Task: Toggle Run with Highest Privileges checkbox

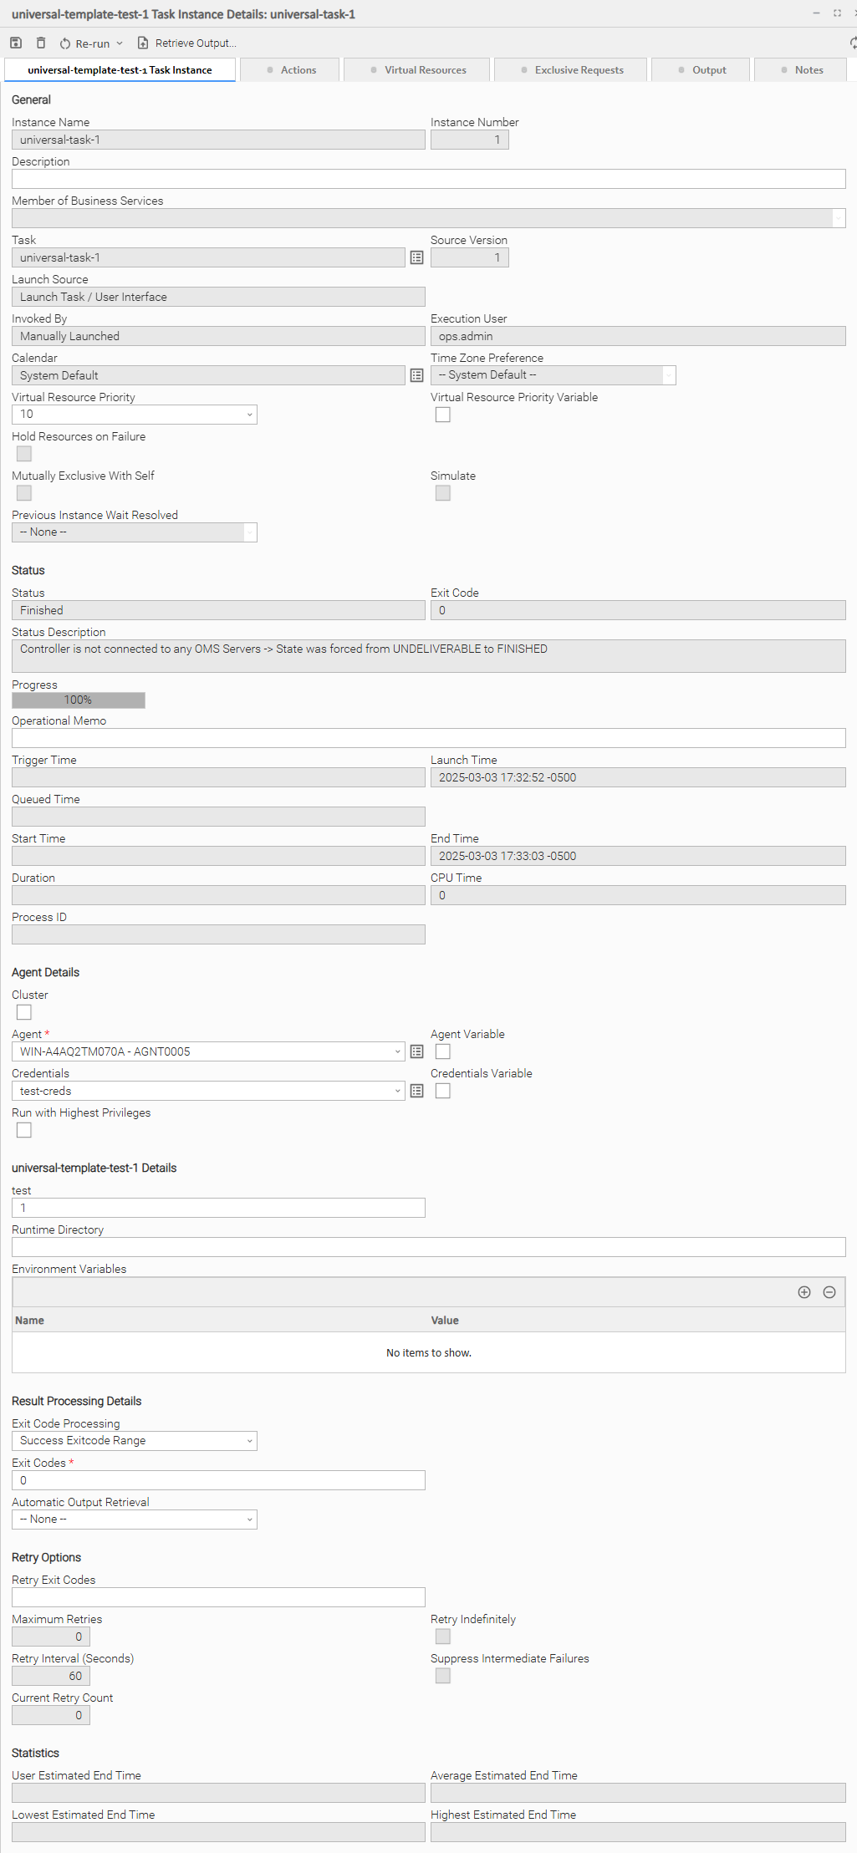Action: (x=24, y=1130)
